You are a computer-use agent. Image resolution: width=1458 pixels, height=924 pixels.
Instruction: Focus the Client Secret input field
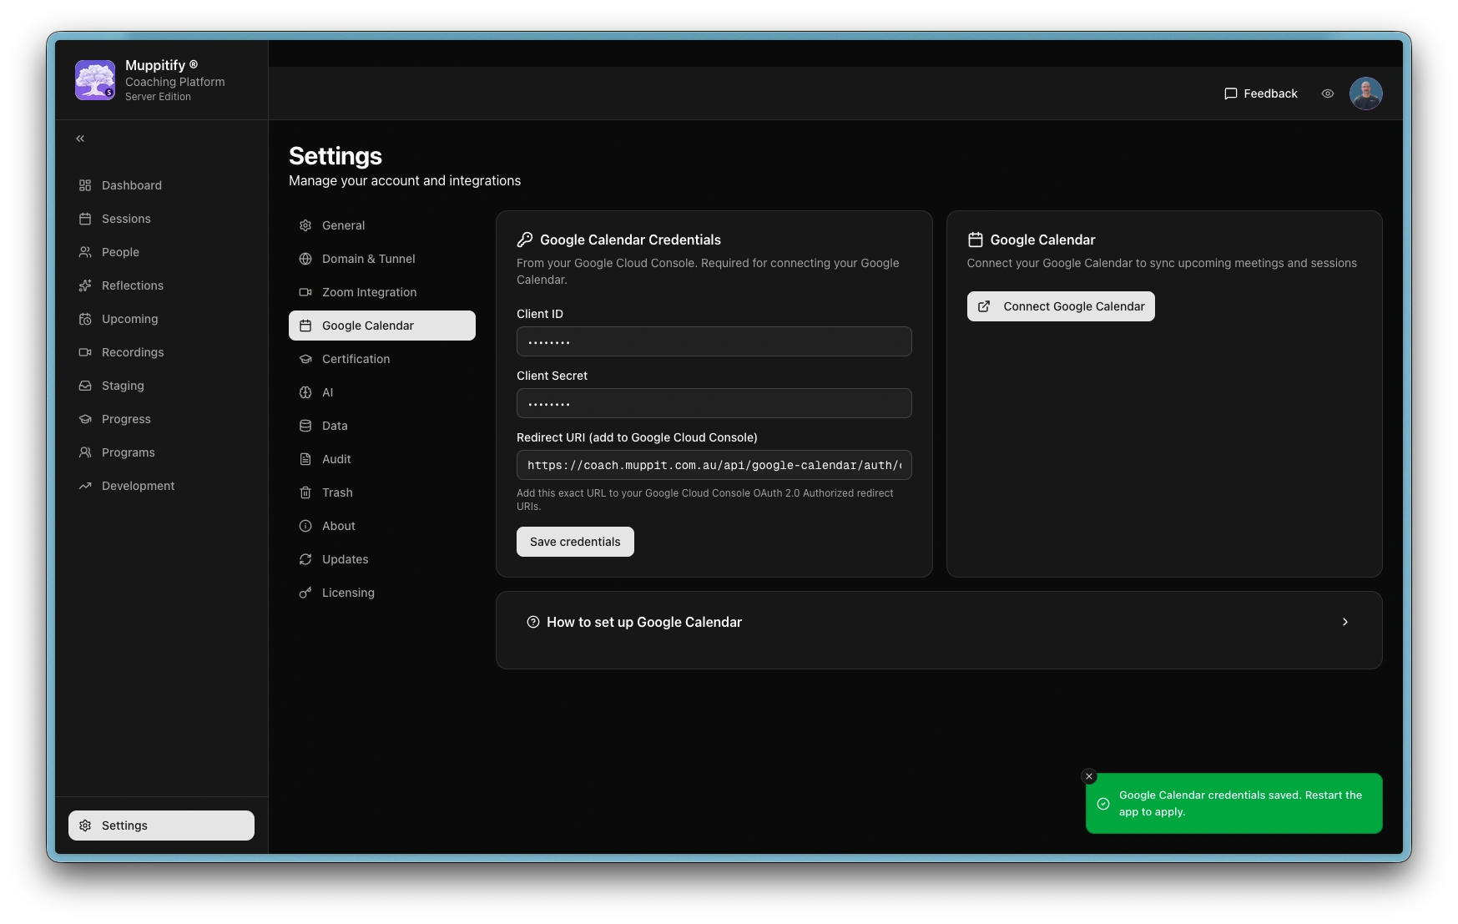[x=714, y=403]
